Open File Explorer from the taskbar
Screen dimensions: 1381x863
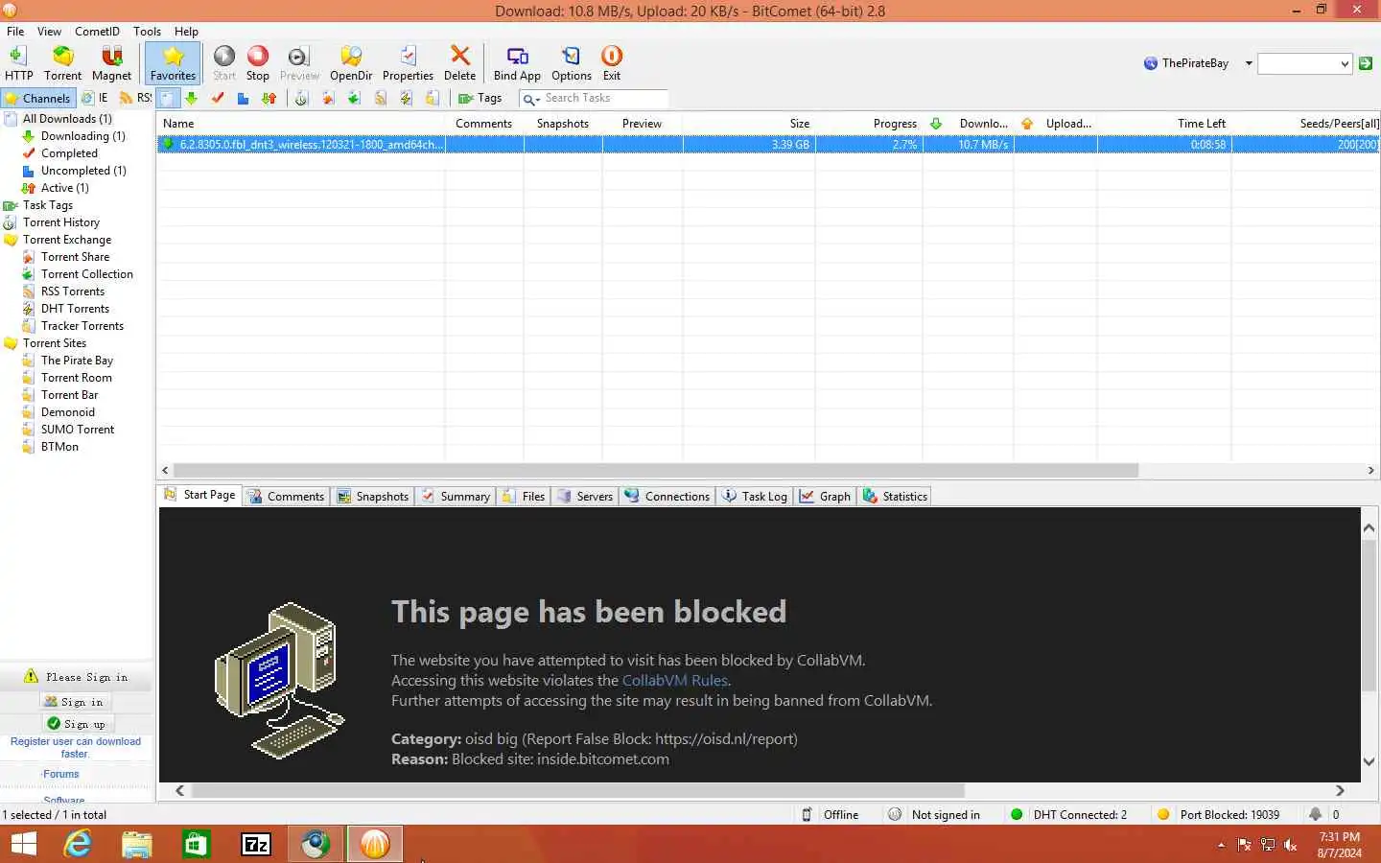pos(137,844)
